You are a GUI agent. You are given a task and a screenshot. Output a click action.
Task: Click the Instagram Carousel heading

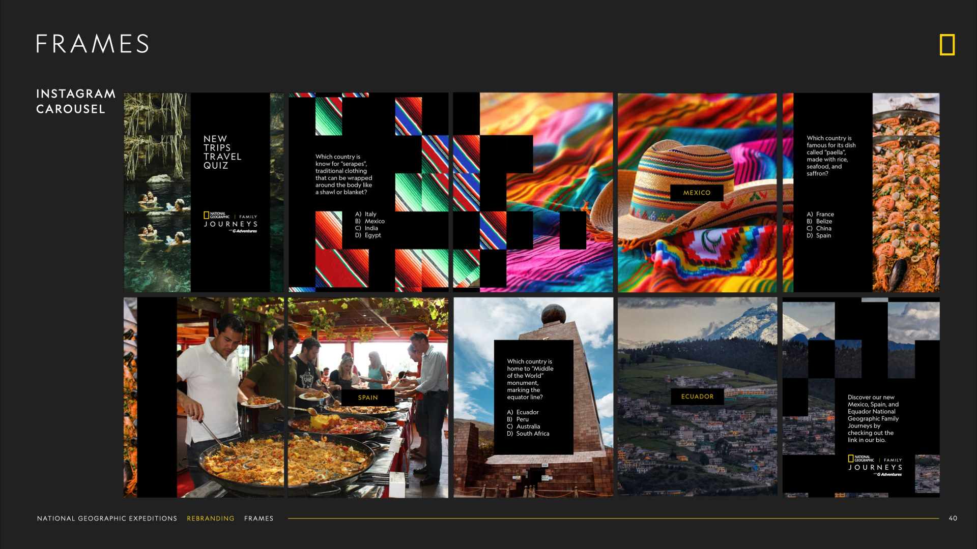tap(75, 101)
